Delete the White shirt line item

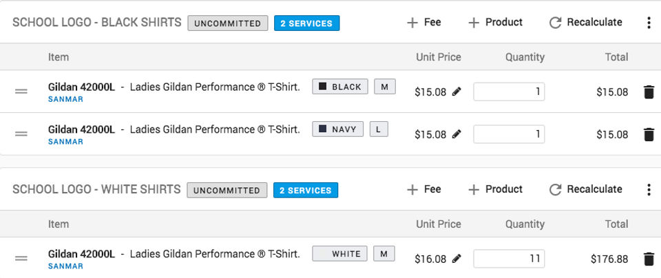click(x=649, y=259)
